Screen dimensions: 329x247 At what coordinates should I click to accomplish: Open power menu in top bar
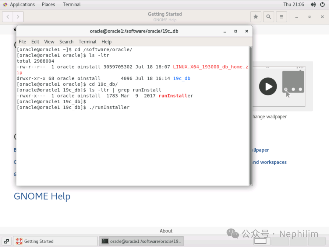tap(322, 4)
